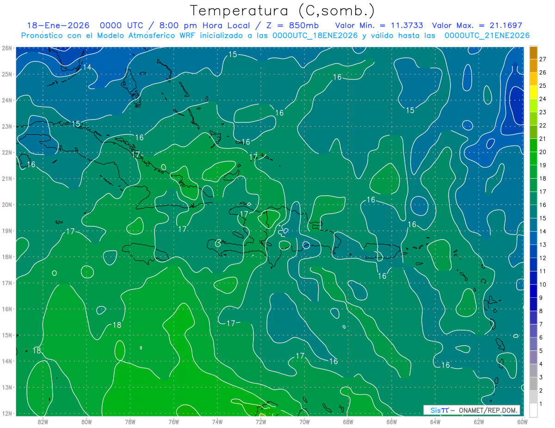Click the "70W" longitude label

point(304,422)
